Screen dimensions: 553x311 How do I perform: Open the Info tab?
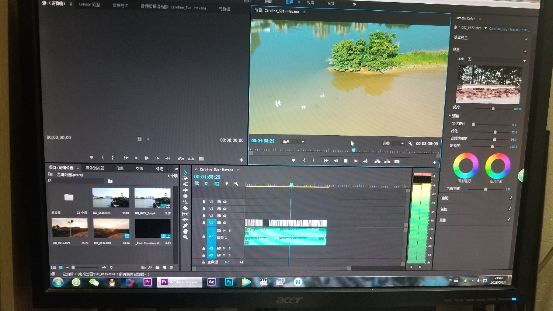(120, 168)
